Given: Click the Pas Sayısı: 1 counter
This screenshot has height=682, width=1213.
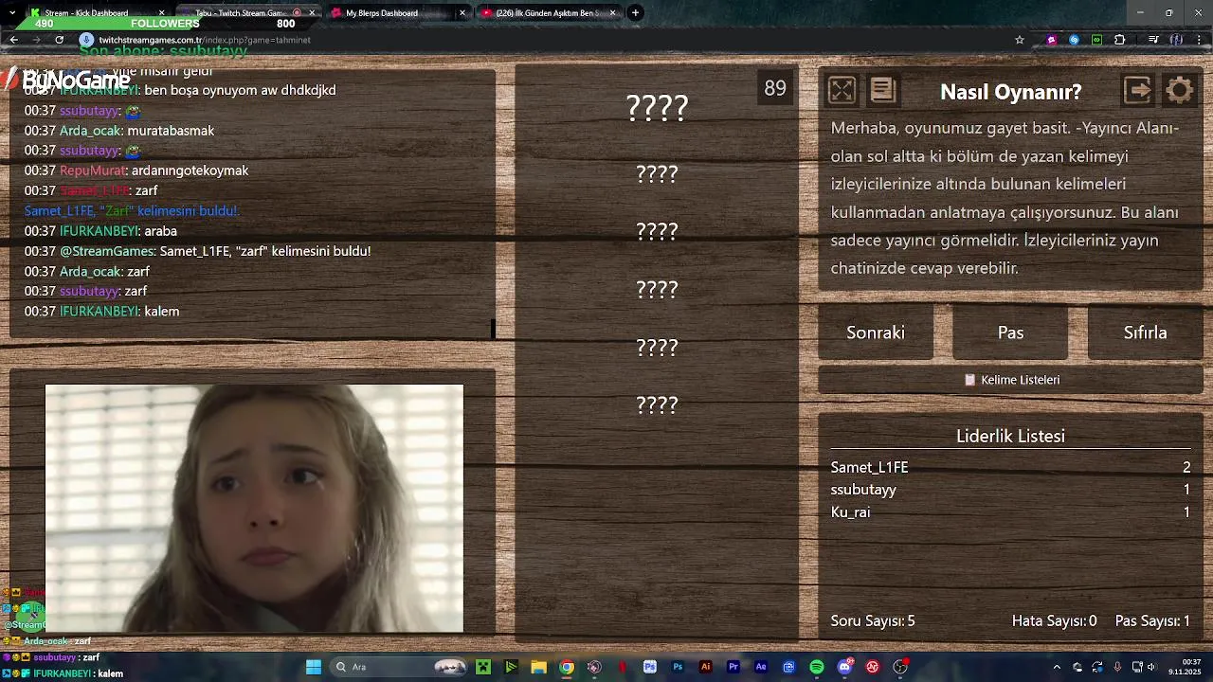Looking at the screenshot, I should point(1152,621).
